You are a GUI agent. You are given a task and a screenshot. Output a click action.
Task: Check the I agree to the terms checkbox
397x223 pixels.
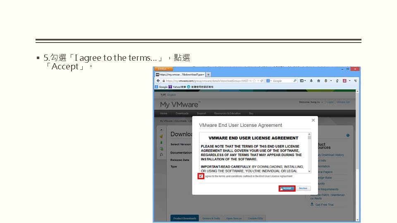[x=201, y=176]
